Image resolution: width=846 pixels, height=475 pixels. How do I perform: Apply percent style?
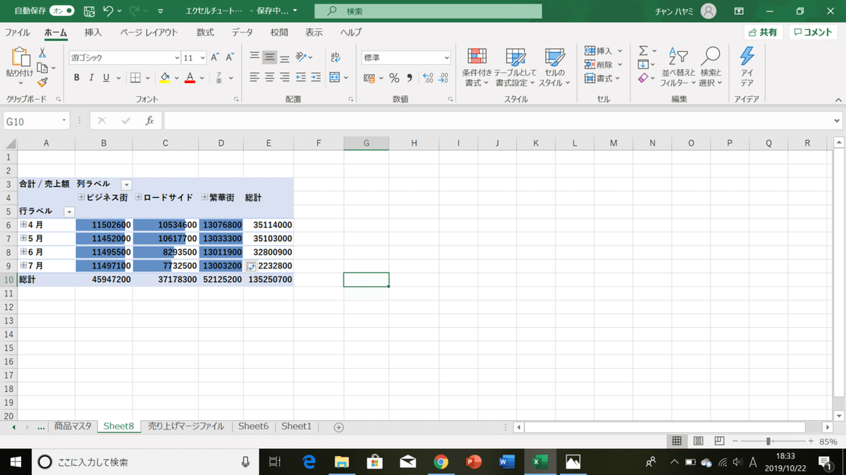394,77
